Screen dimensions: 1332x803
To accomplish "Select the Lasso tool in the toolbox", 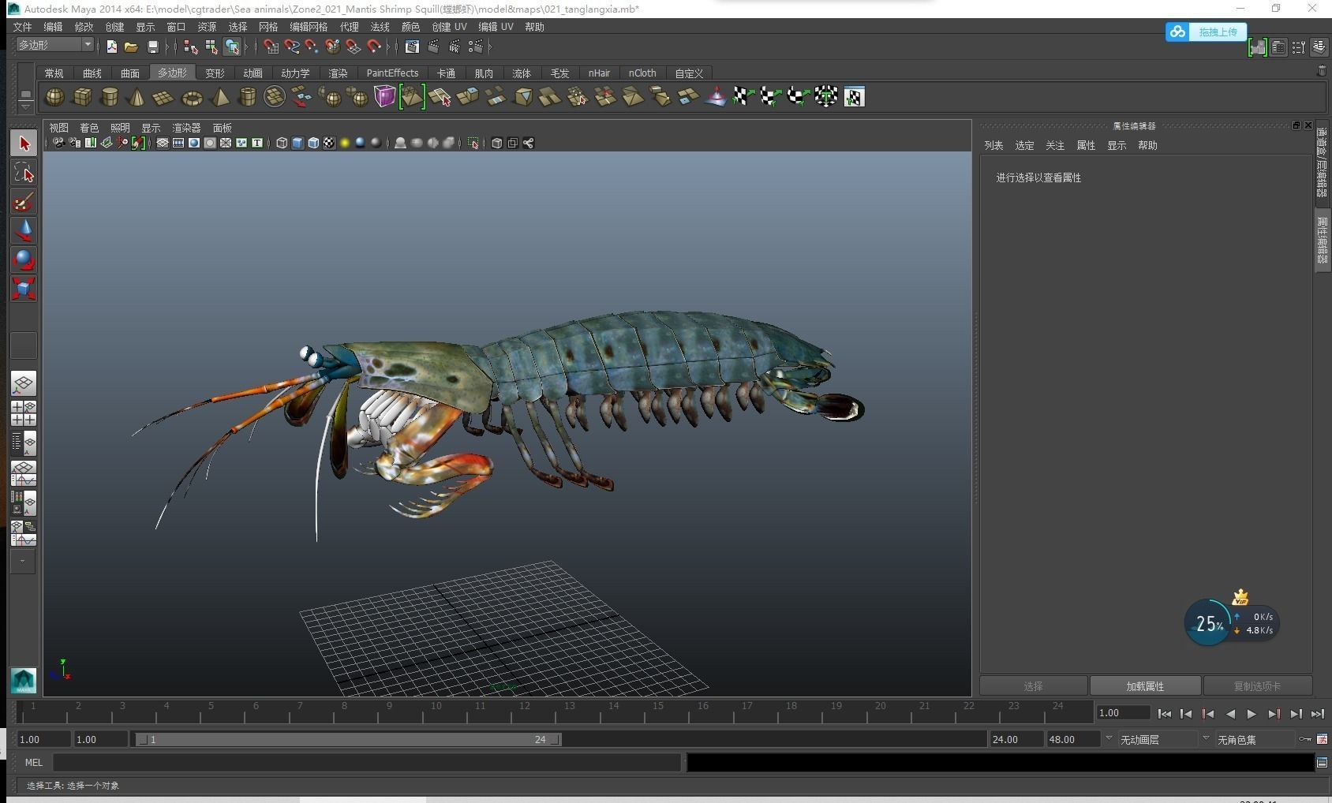I will coord(24,172).
